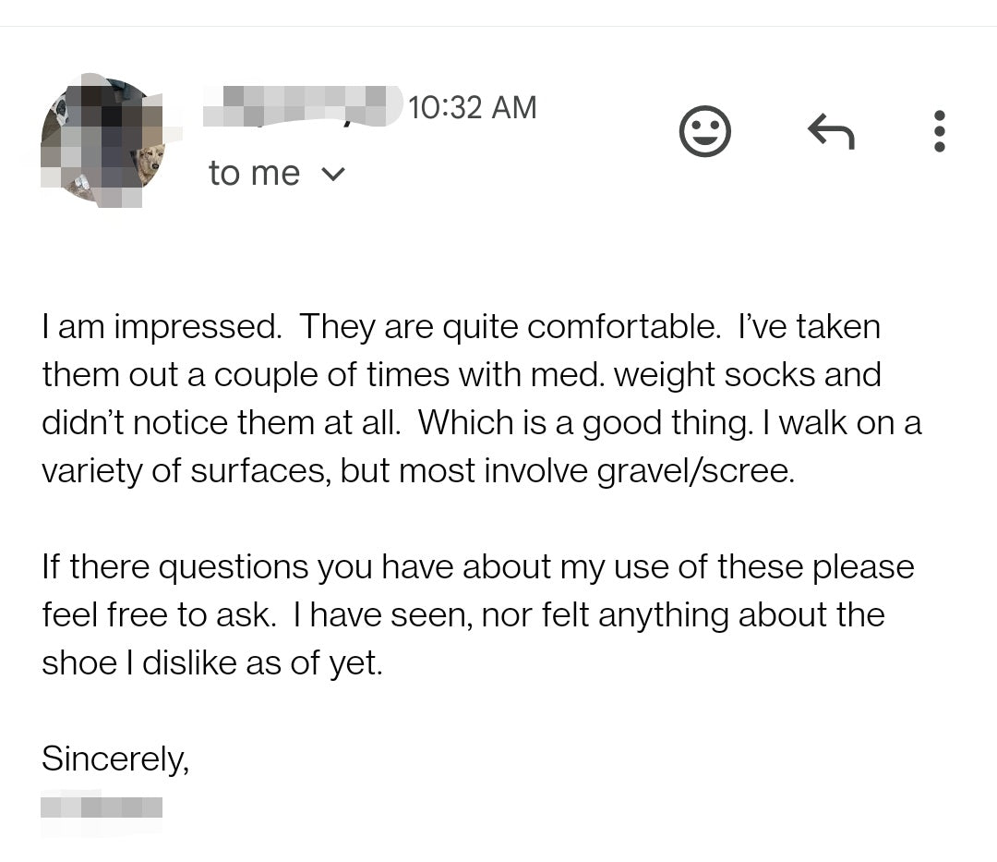Click the "Sincerely," closing line
Image resolution: width=997 pixels, height=862 pixels.
(x=114, y=759)
